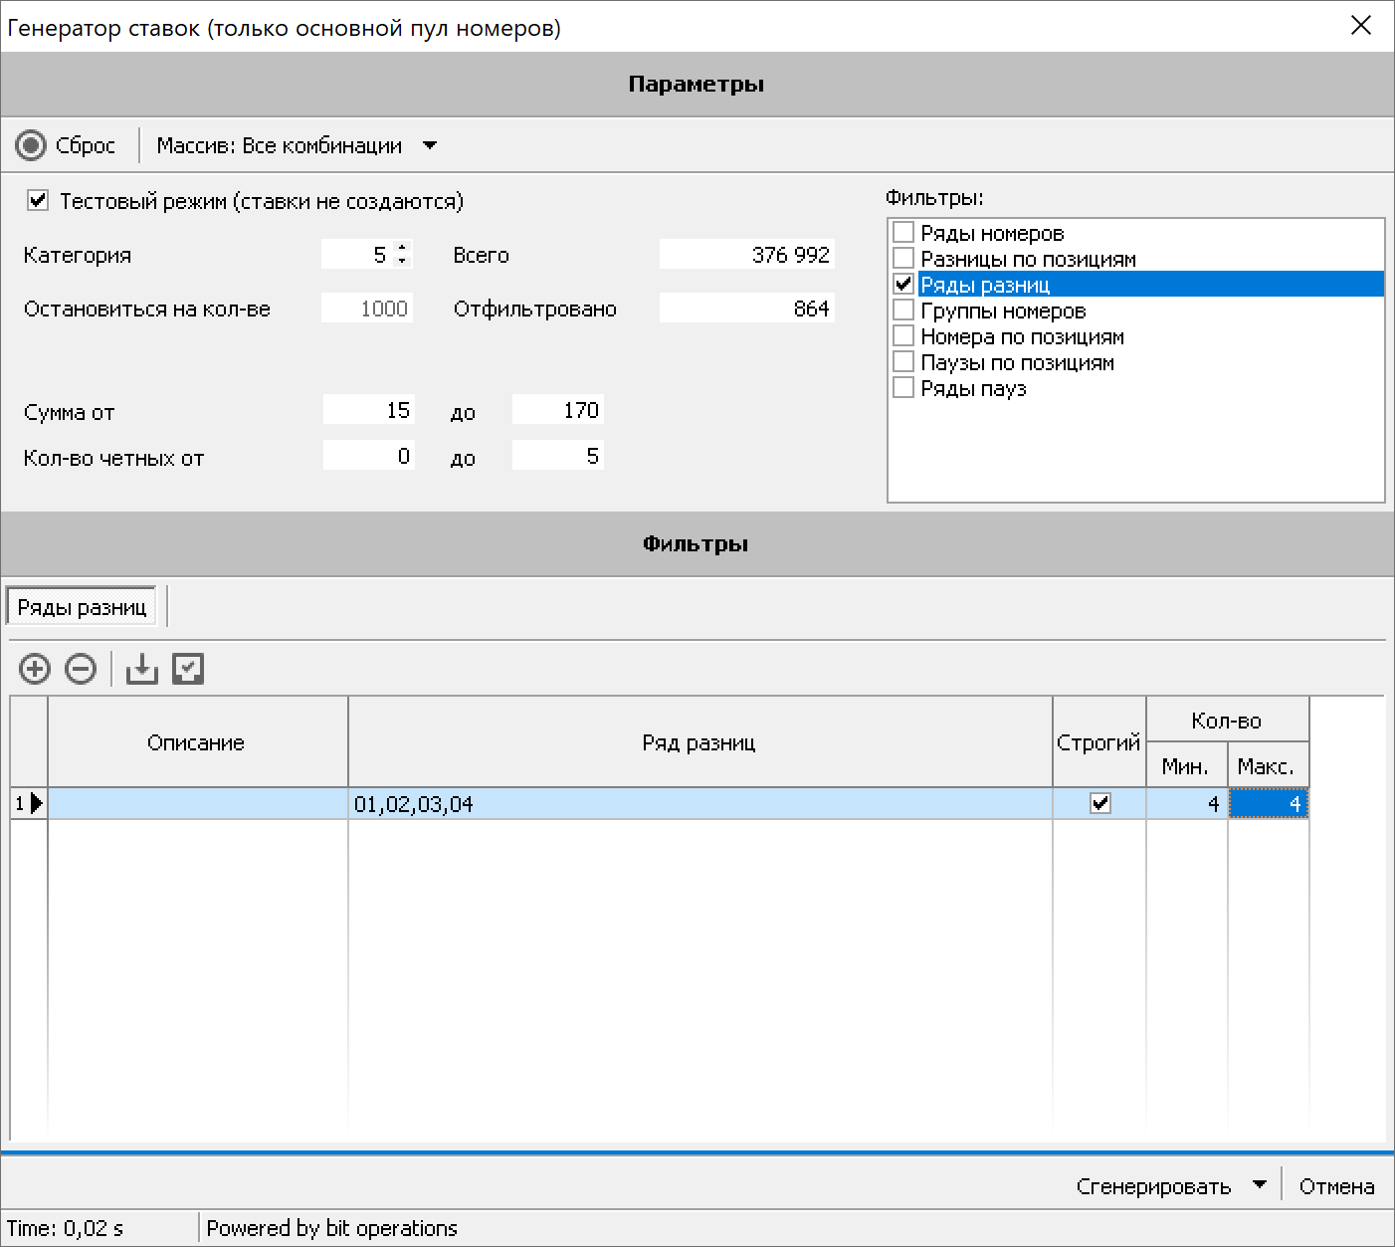This screenshot has width=1395, height=1247.
Task: Expand the Сгенерировать dropdown arrow
Action: tap(1260, 1185)
